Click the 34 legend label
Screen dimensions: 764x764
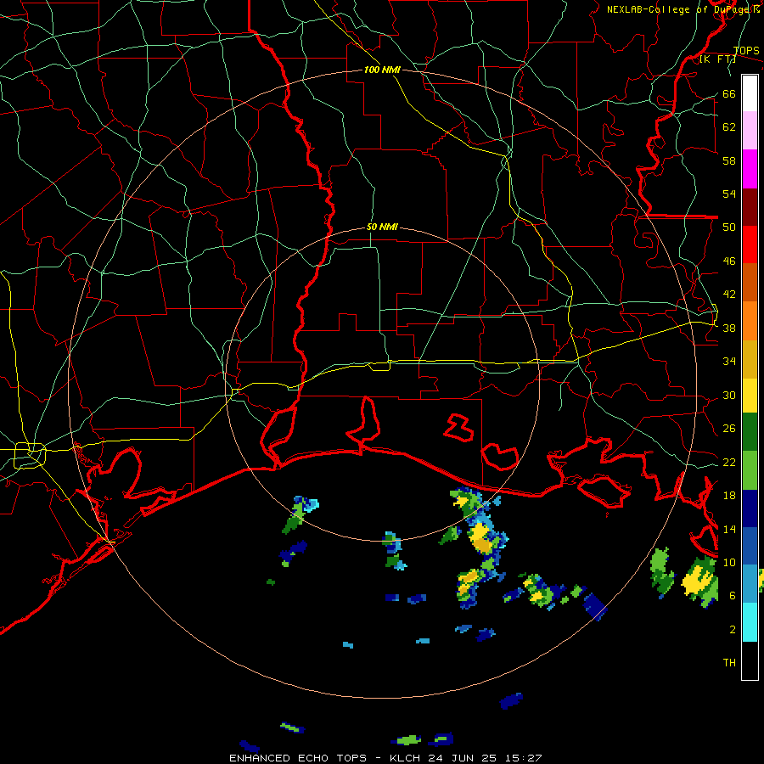pyautogui.click(x=729, y=361)
